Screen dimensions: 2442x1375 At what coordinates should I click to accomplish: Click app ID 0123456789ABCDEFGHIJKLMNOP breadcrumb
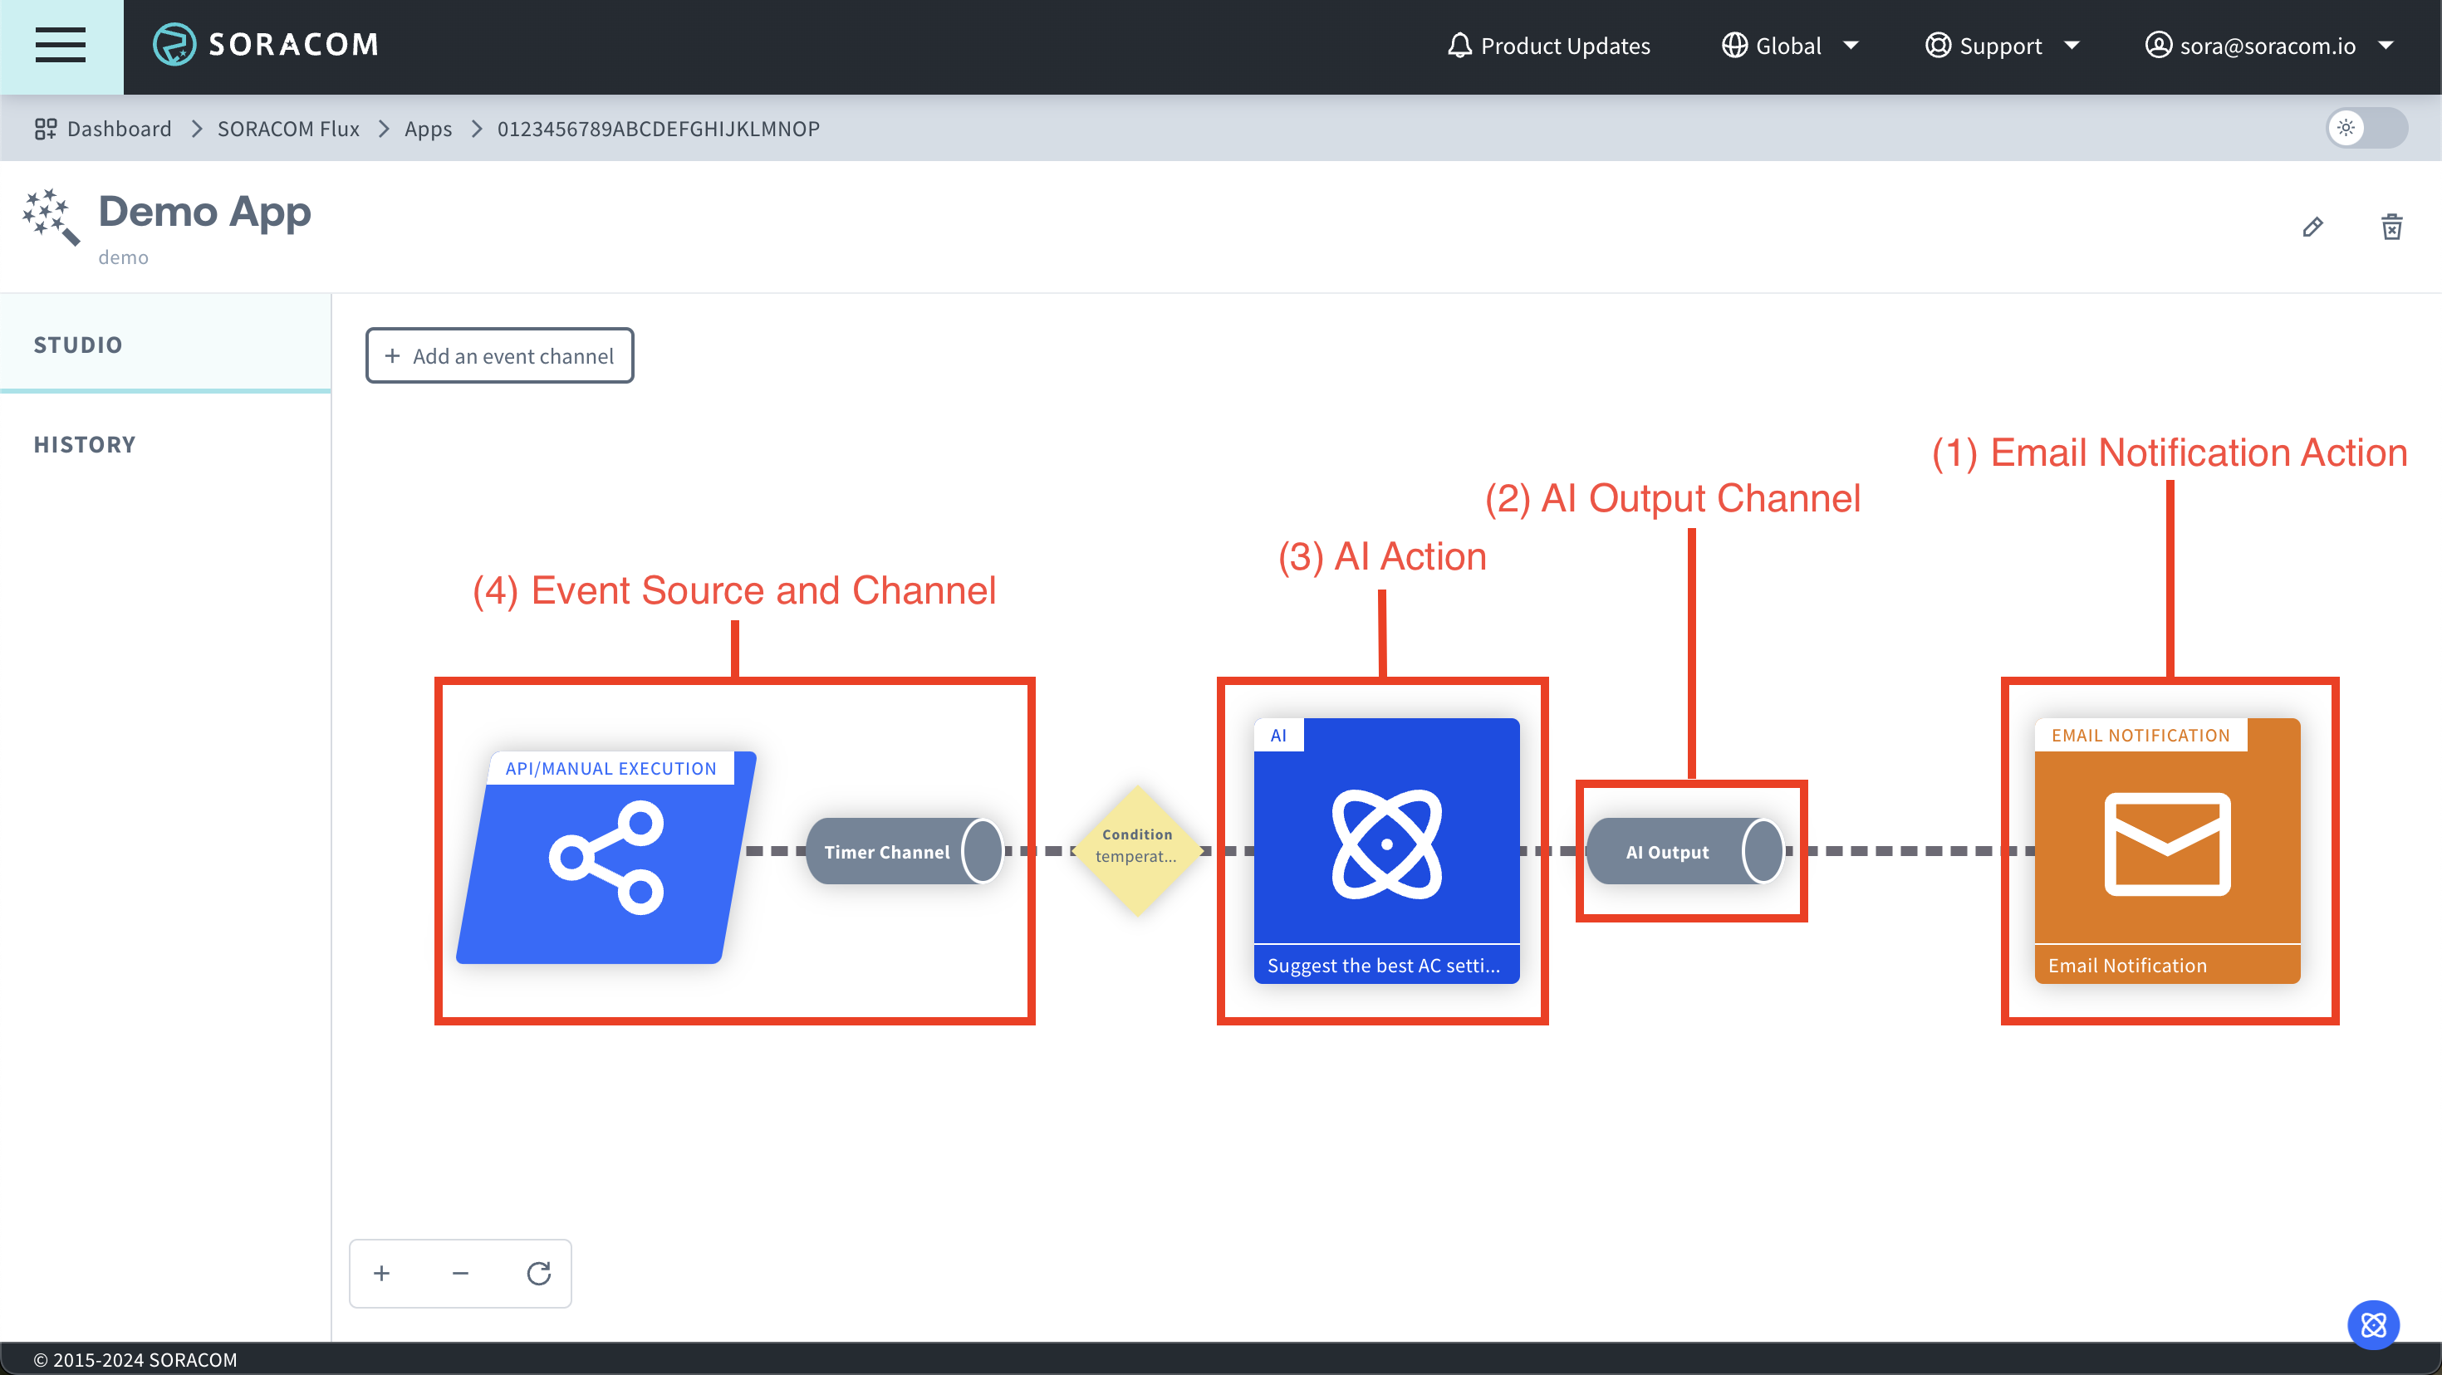(658, 128)
